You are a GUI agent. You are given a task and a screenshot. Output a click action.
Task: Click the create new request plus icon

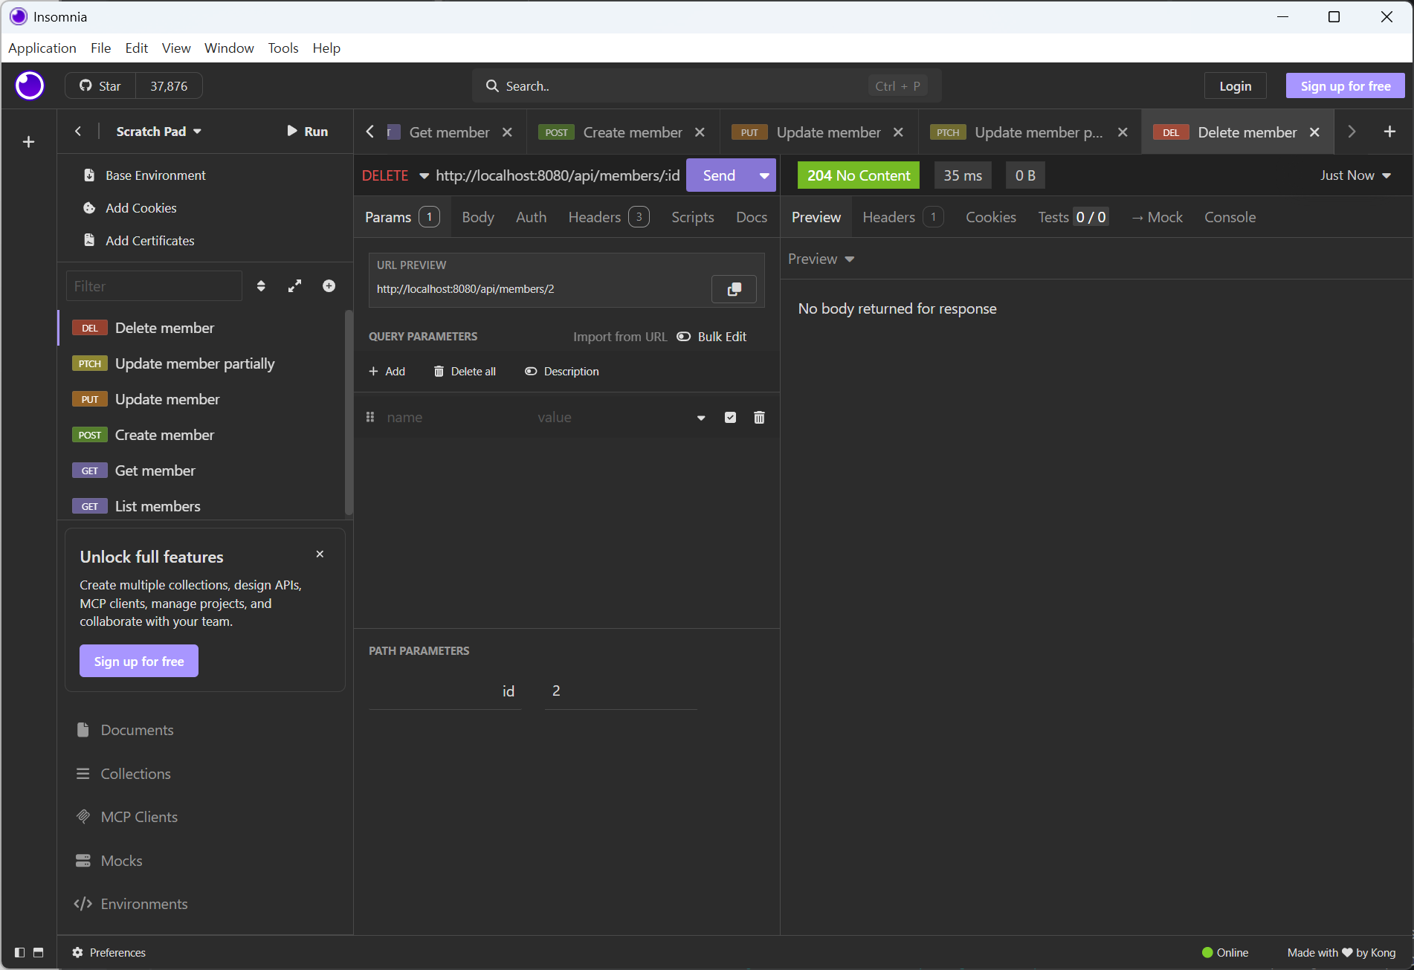tap(329, 286)
